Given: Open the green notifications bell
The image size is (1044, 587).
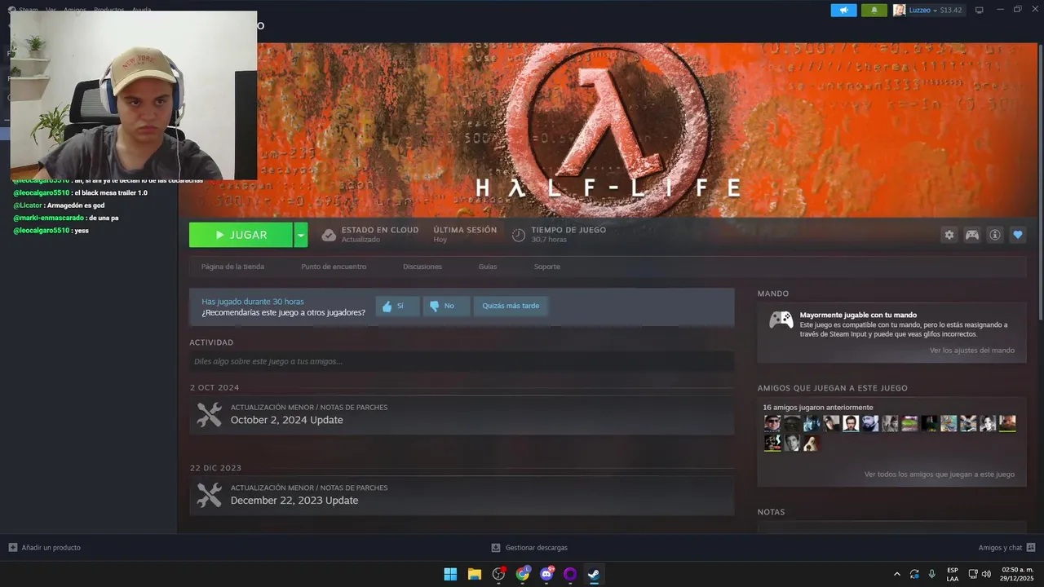Looking at the screenshot, I should pyautogui.click(x=874, y=10).
